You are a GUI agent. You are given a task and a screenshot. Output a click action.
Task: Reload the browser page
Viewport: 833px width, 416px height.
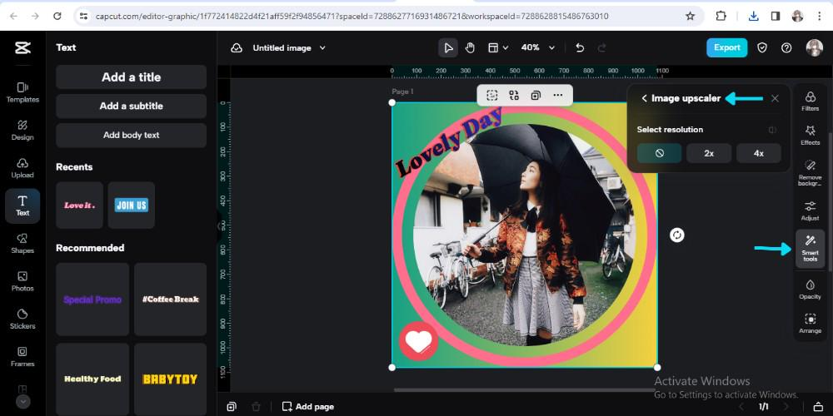pyautogui.click(x=57, y=16)
